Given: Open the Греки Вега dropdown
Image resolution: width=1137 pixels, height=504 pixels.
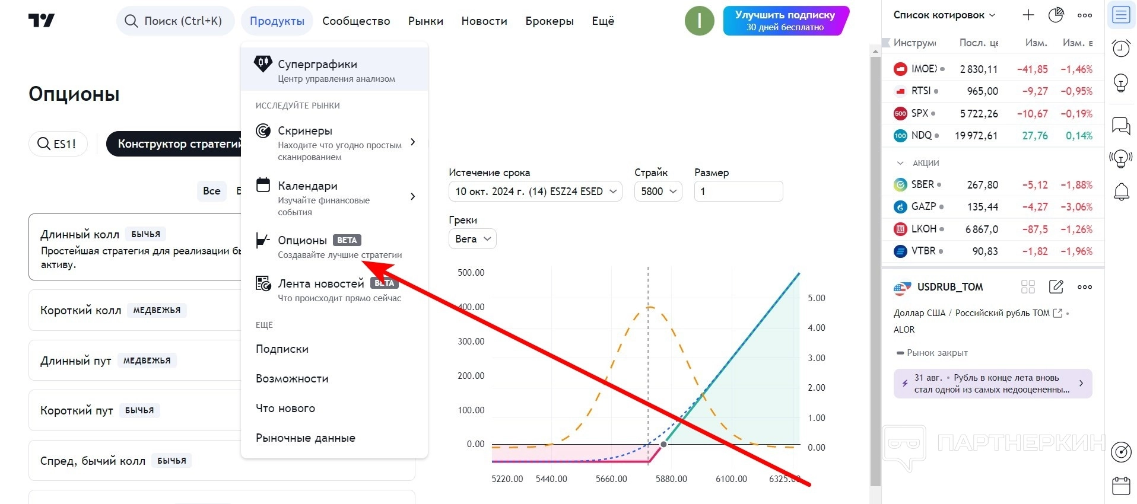Looking at the screenshot, I should (472, 239).
